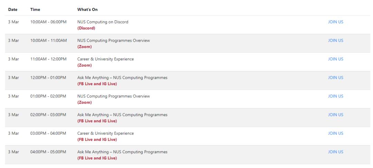Click the (Zoom) label under the 01:00PM session
Image resolution: width=373 pixels, height=168 pixels.
(84, 103)
